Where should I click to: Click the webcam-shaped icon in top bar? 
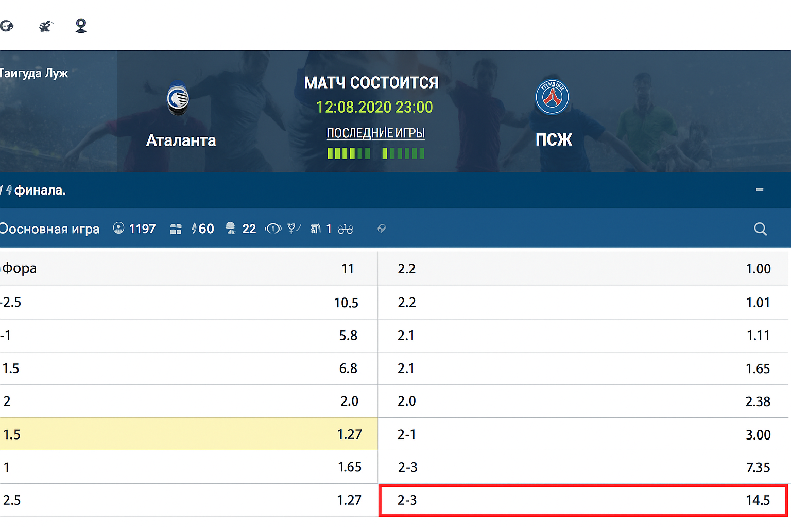coord(81,26)
